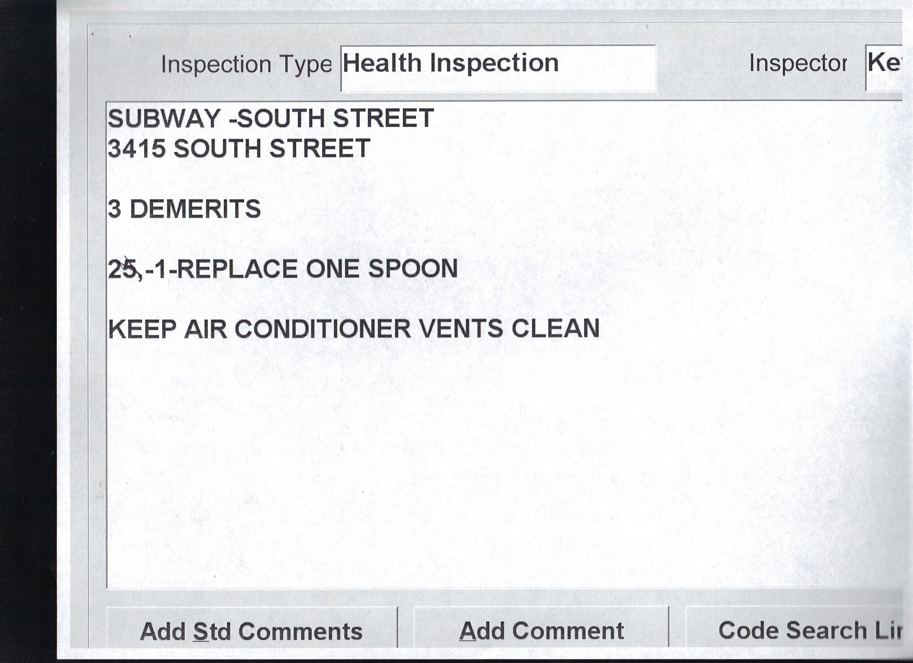The image size is (913, 663).
Task: Place cursor on the word VENTS
Action: (460, 329)
